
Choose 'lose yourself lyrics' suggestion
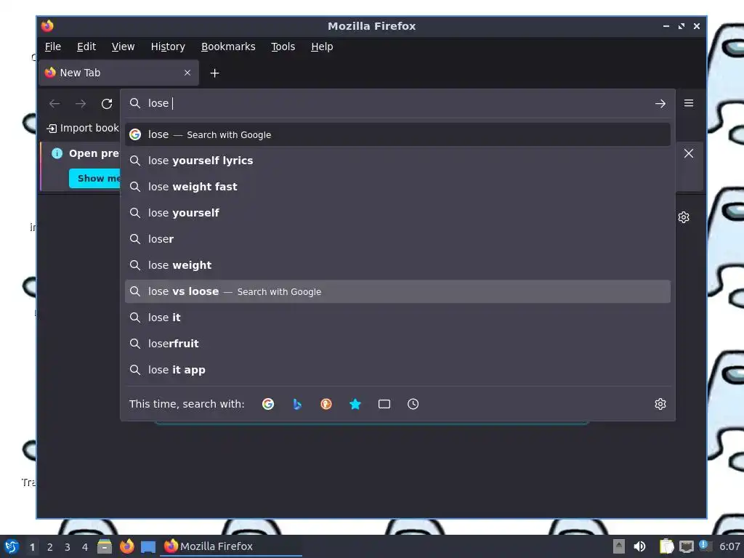coord(397,161)
